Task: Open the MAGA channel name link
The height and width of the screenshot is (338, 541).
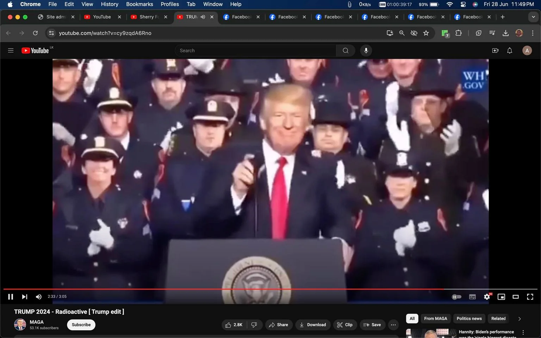Action: pyautogui.click(x=37, y=322)
